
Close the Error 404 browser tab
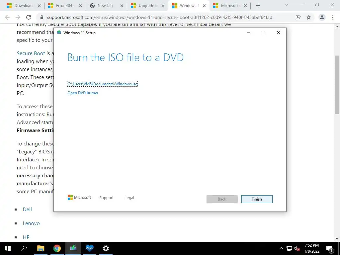81,6
